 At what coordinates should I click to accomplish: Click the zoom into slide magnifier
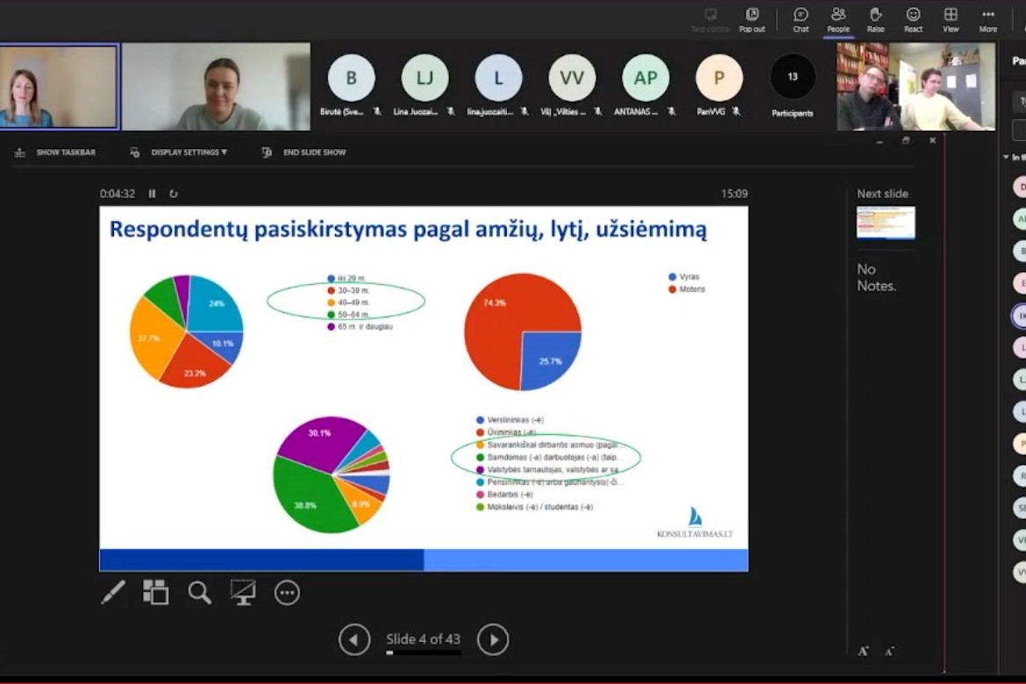click(200, 593)
